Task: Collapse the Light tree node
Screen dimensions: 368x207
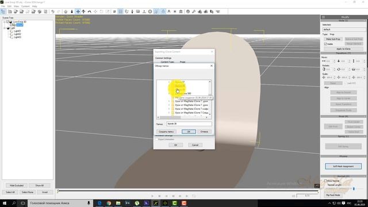Action: pyautogui.click(x=5, y=28)
